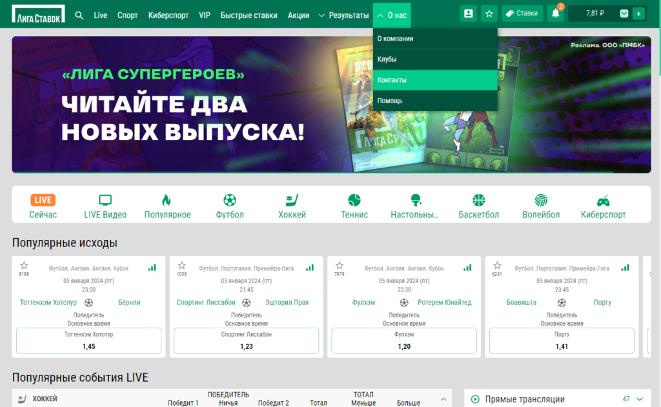Choose the Волейбол category

coord(541,206)
